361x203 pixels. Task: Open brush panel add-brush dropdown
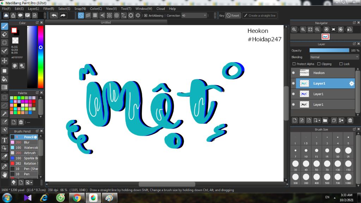point(29,183)
